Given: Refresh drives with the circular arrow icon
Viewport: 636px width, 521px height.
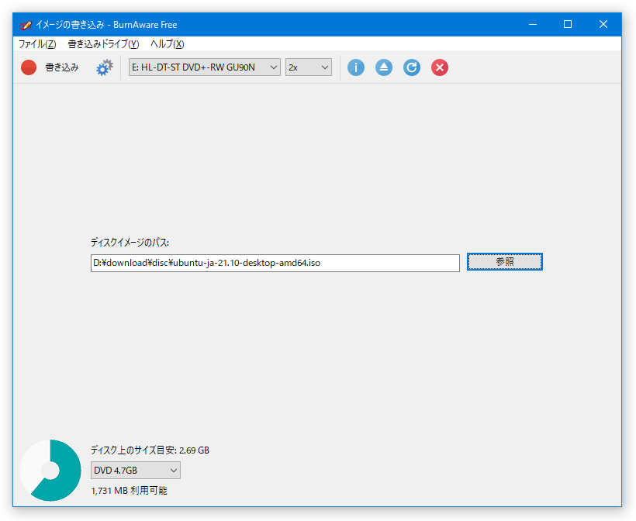Looking at the screenshot, I should click(412, 67).
